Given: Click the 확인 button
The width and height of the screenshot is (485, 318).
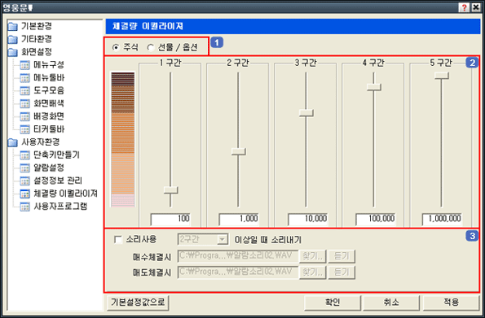Looking at the screenshot, I should (x=333, y=303).
